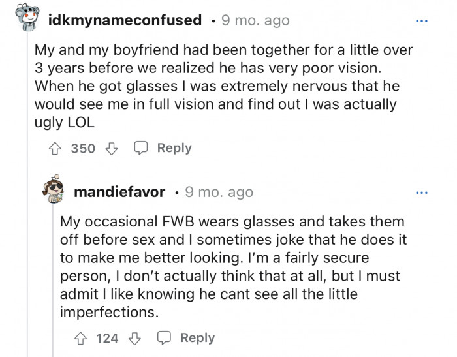Collapse the thread line beside mandiefavor's reply
457x357 pixels.
[x=28, y=261]
